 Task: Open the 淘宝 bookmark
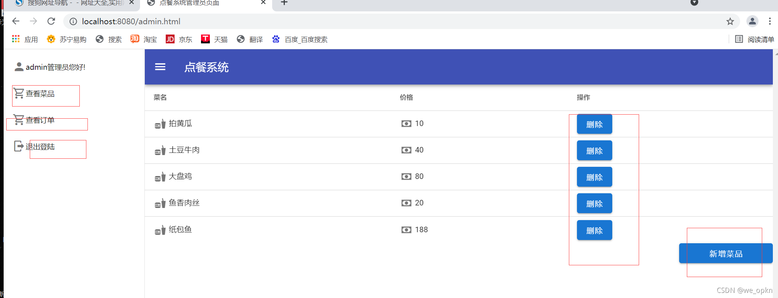(144, 39)
